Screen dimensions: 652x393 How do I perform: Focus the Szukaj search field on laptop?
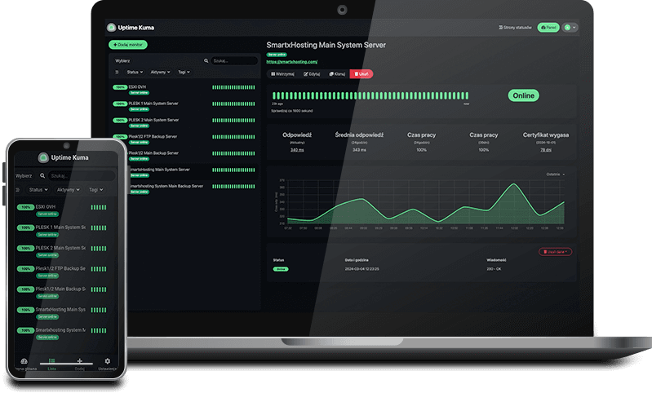coord(234,60)
